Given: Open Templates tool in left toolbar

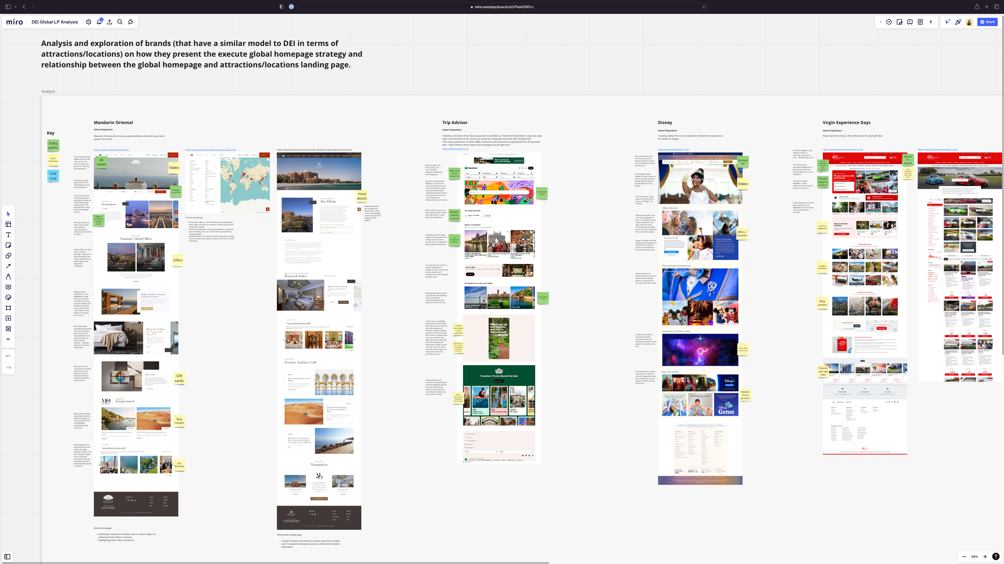Looking at the screenshot, I should tap(8, 225).
